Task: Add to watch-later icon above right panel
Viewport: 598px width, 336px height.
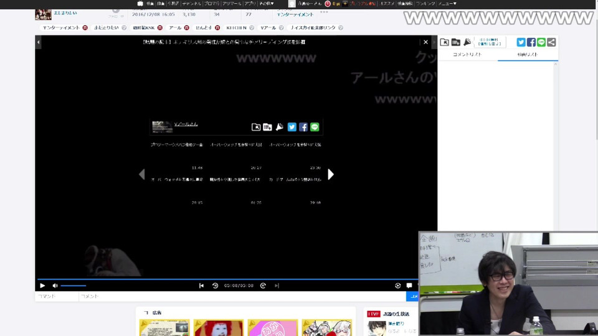Action: click(456, 42)
